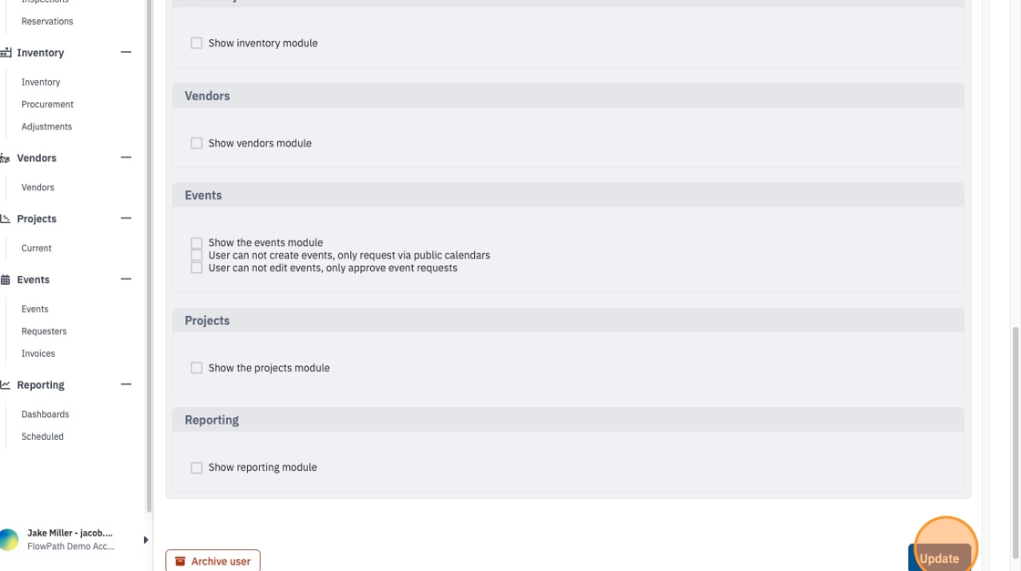Click the Archive user button
Image resolution: width=1021 pixels, height=571 pixels.
pyautogui.click(x=213, y=561)
